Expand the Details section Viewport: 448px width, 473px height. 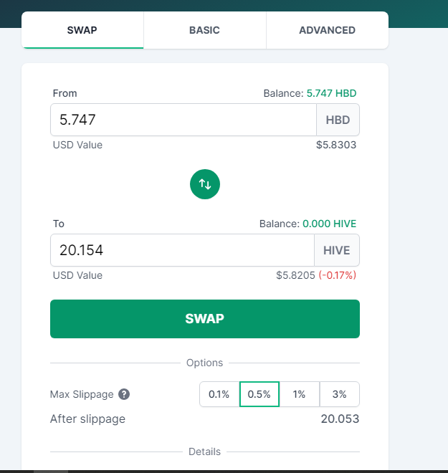(x=204, y=451)
